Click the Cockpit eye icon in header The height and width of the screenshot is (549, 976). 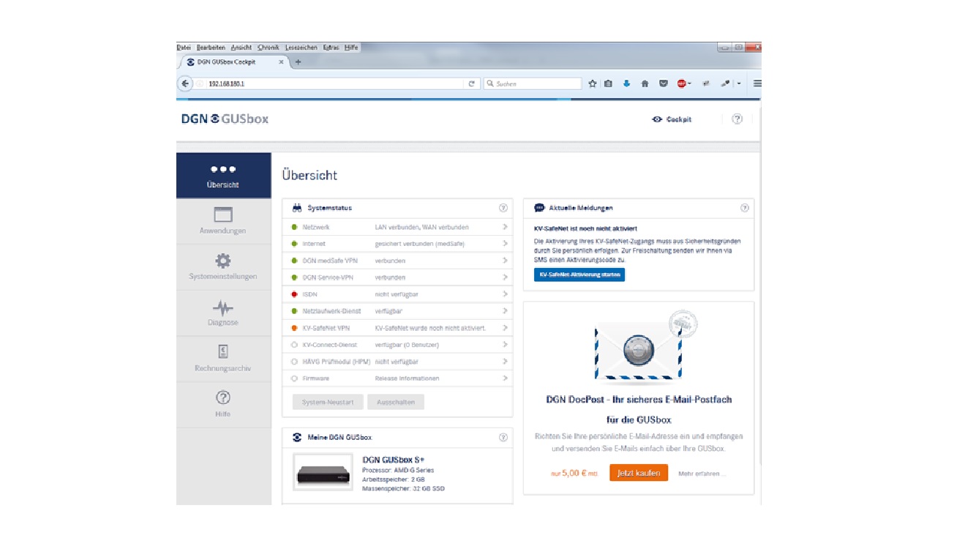pos(657,119)
